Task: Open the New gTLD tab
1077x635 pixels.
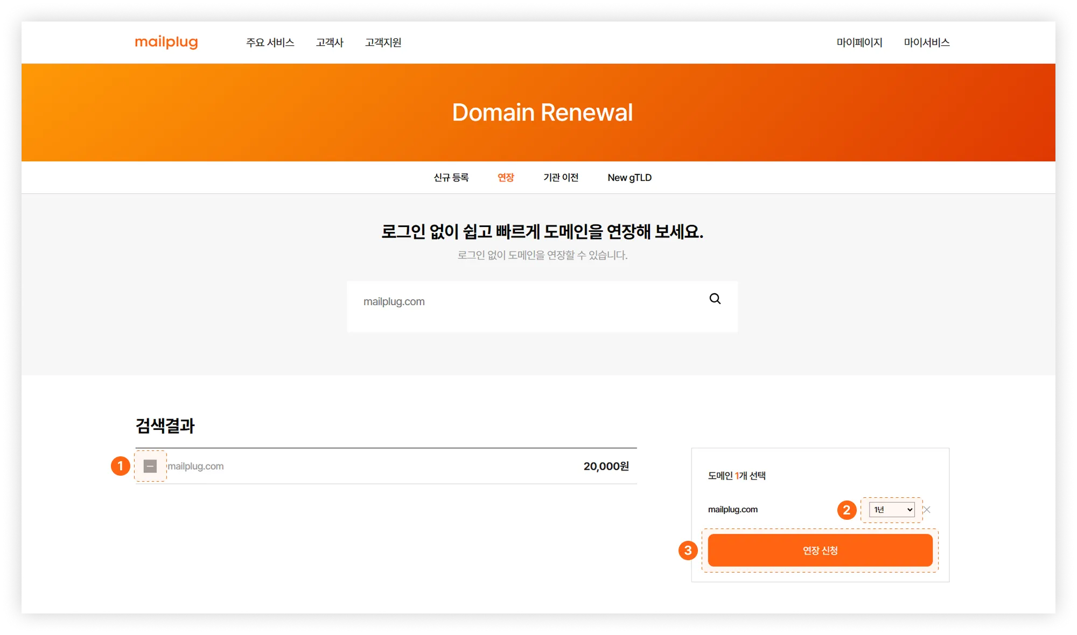Action: (x=630, y=178)
